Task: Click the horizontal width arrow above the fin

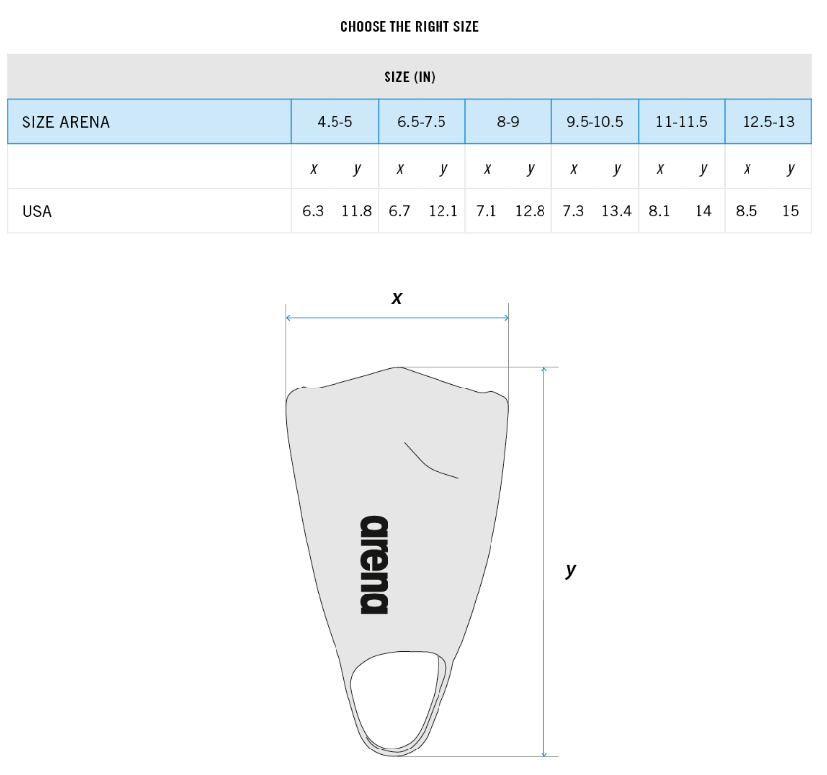Action: tap(397, 317)
